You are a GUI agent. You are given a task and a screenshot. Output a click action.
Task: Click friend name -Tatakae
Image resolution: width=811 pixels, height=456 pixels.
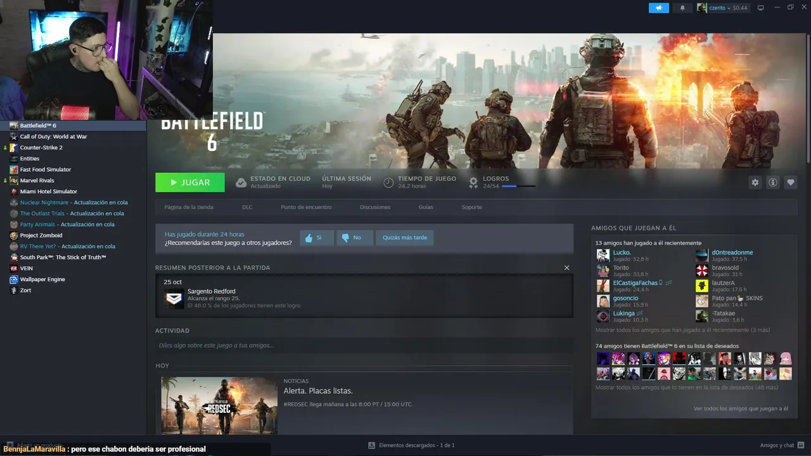click(x=723, y=313)
